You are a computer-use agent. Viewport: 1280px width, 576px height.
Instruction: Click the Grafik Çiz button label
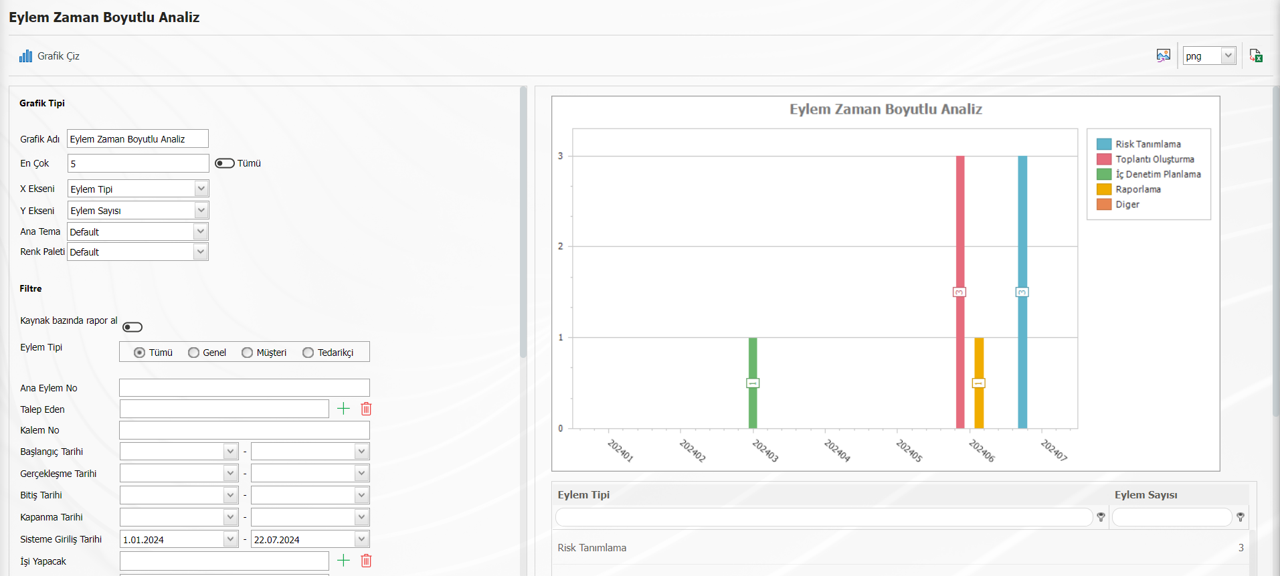(58, 56)
